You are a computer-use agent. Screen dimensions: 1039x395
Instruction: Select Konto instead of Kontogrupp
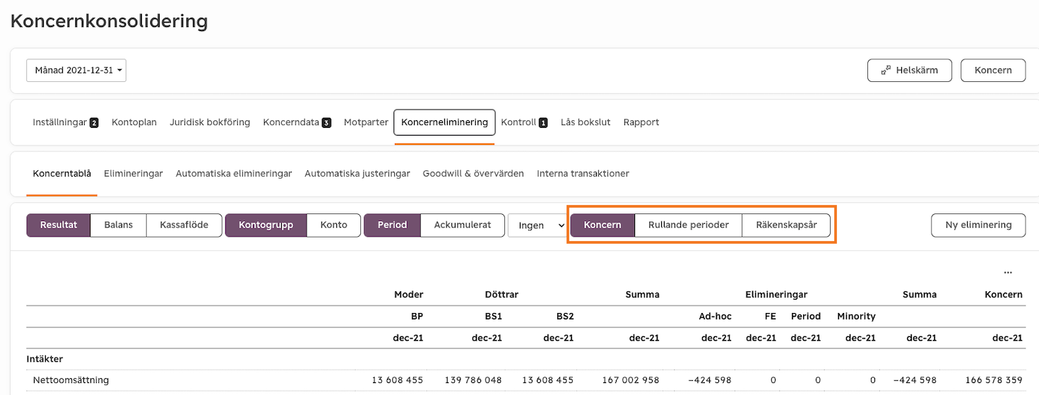pos(334,225)
